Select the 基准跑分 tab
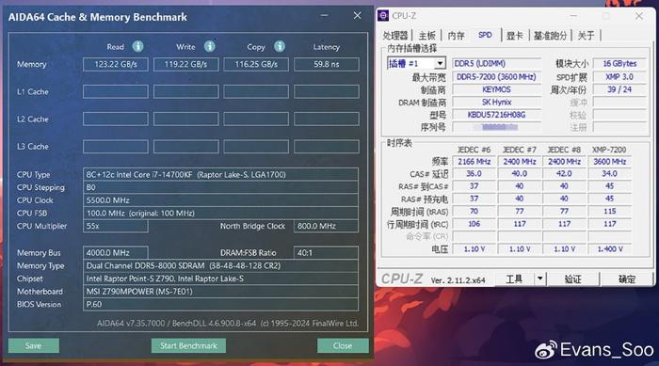The height and width of the screenshot is (366, 659). (550, 36)
